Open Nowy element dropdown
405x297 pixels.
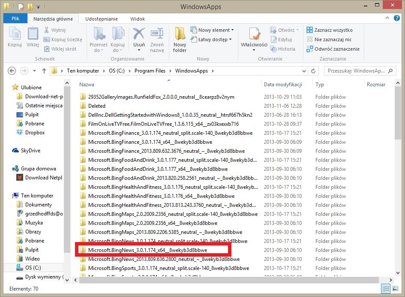212,30
